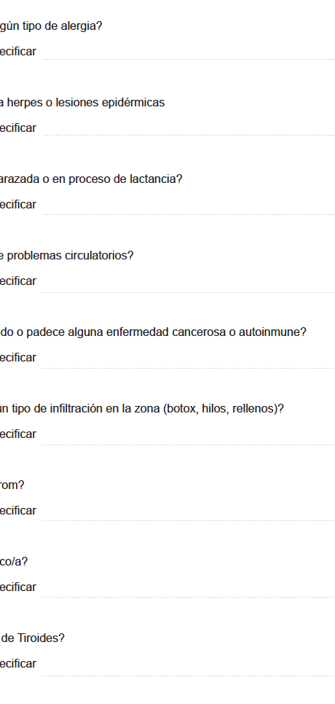Click the Especificar label below problemas circulatorios

point(18,281)
